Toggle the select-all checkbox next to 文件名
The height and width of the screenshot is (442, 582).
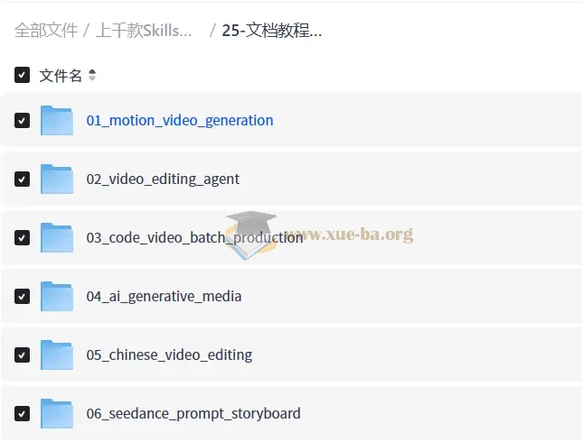click(22, 75)
